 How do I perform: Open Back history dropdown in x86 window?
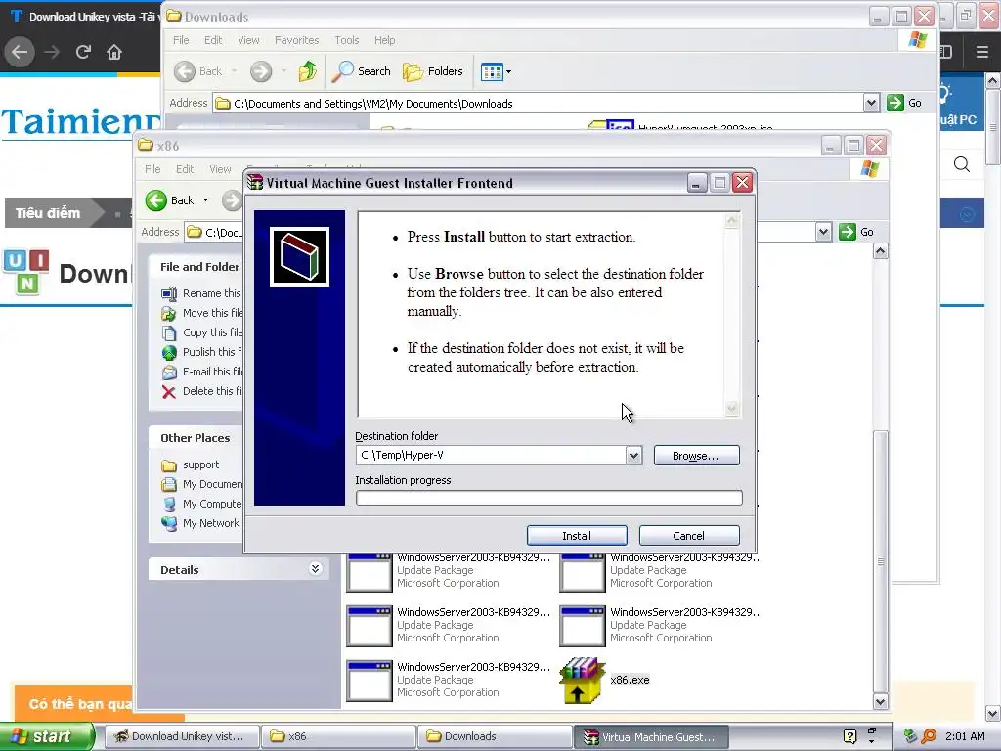pyautogui.click(x=205, y=200)
